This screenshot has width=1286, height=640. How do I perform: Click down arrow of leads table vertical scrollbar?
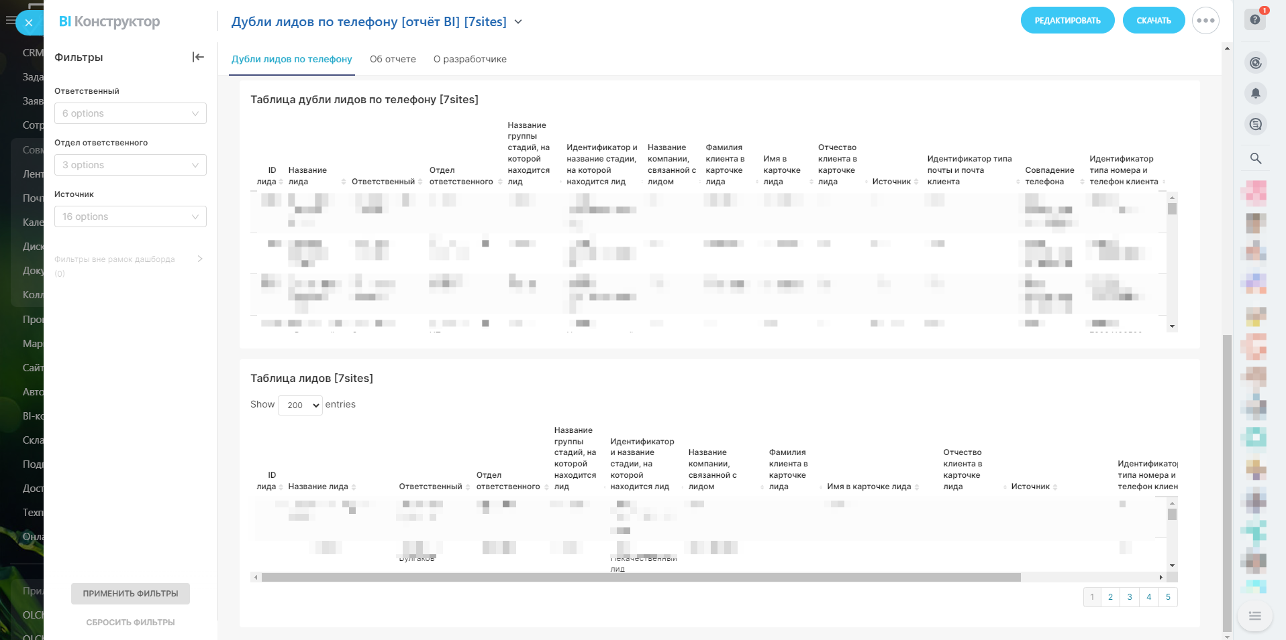pos(1173,566)
